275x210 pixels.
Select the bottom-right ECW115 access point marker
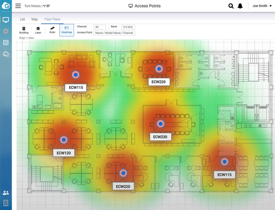[x=224, y=162]
